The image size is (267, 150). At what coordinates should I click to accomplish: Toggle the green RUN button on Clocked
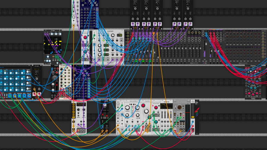point(104,40)
